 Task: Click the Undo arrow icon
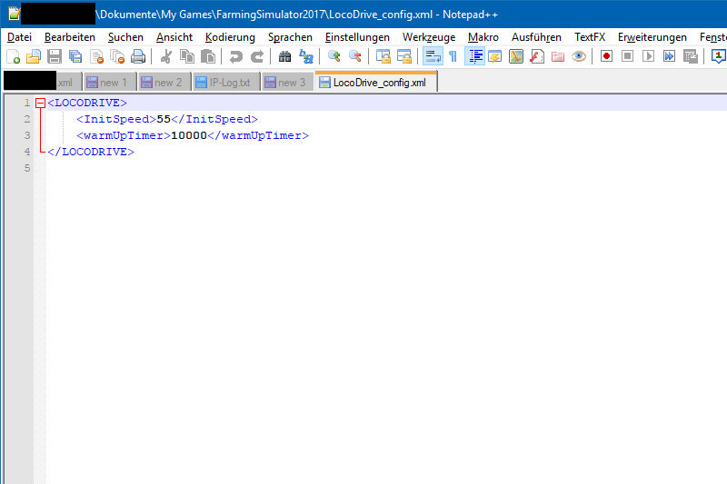point(236,56)
